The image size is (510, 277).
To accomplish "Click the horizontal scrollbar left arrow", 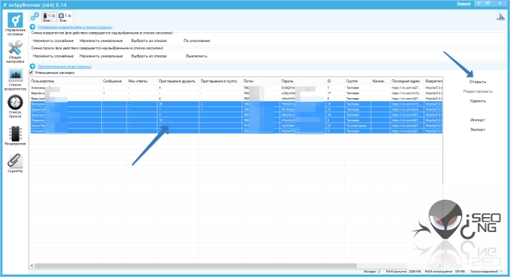I will 31,266.
